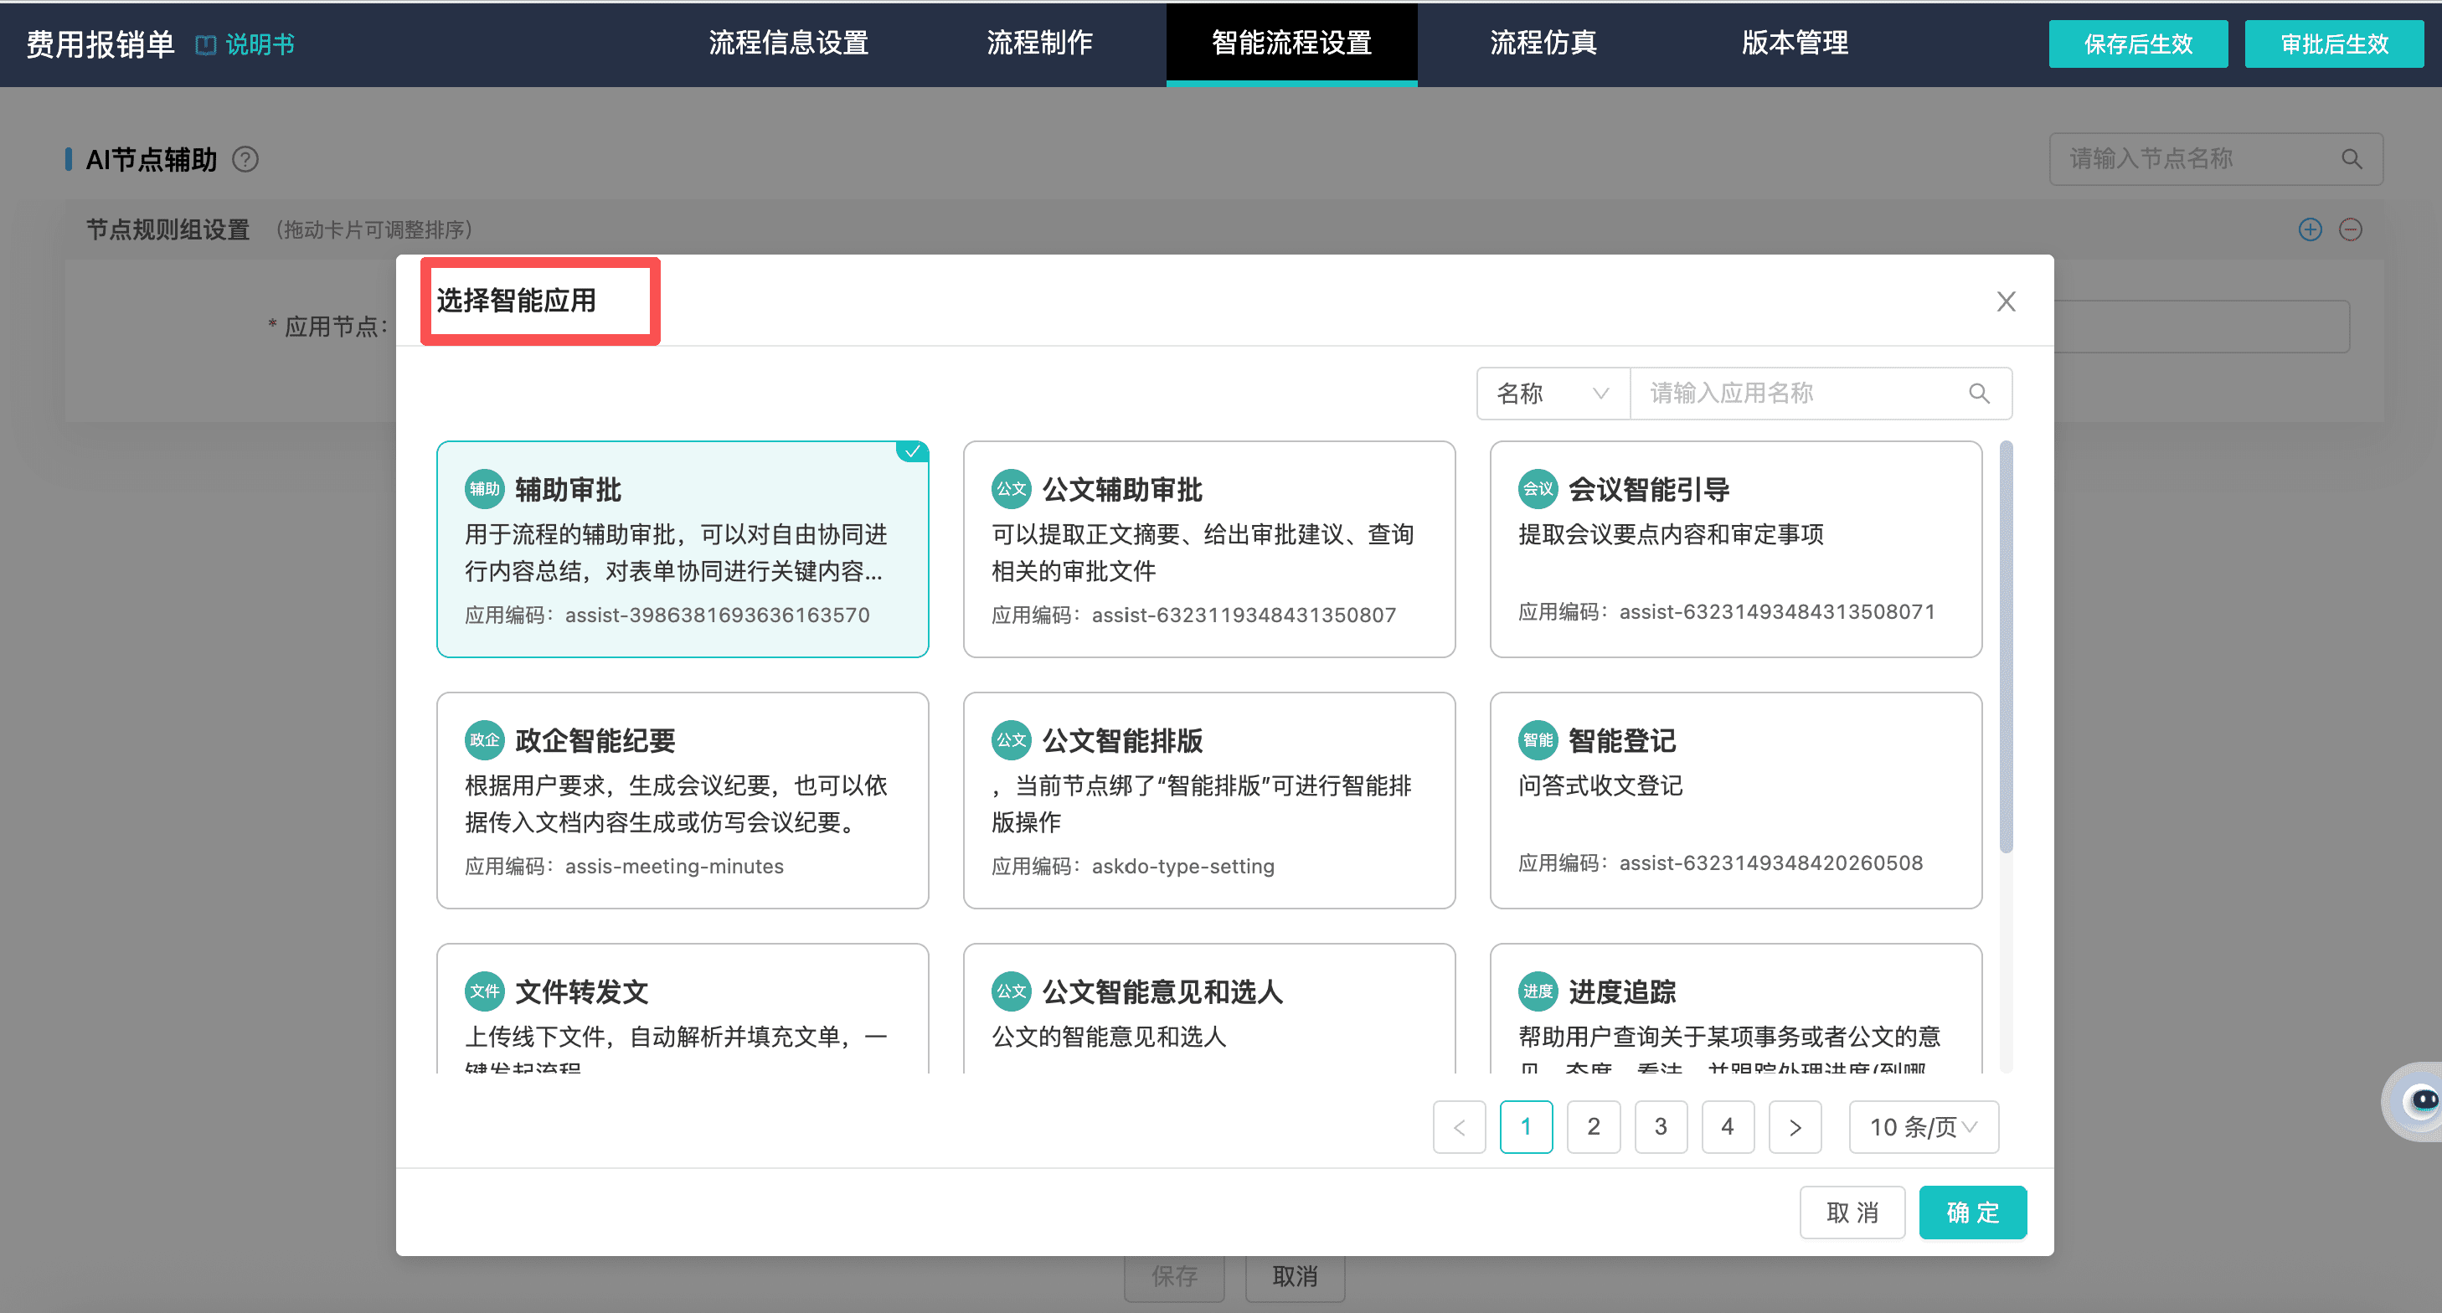Click the 会议智能引导 card icon

[1538, 489]
